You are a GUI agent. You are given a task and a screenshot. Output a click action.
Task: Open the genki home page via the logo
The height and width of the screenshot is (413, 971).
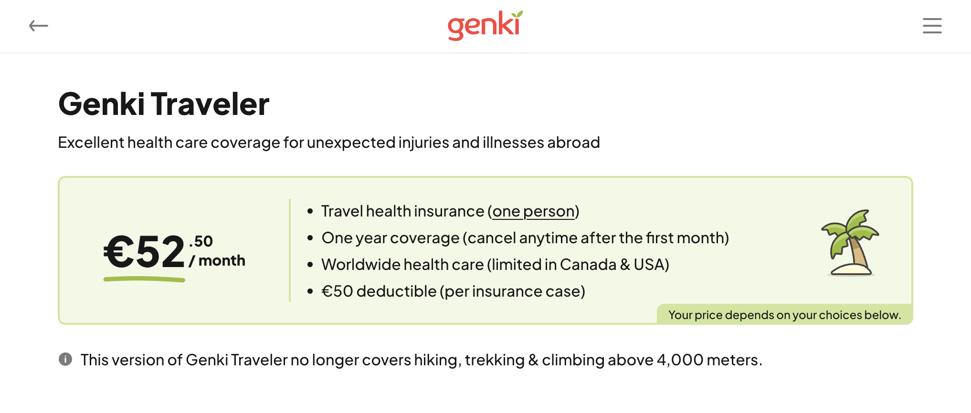484,25
